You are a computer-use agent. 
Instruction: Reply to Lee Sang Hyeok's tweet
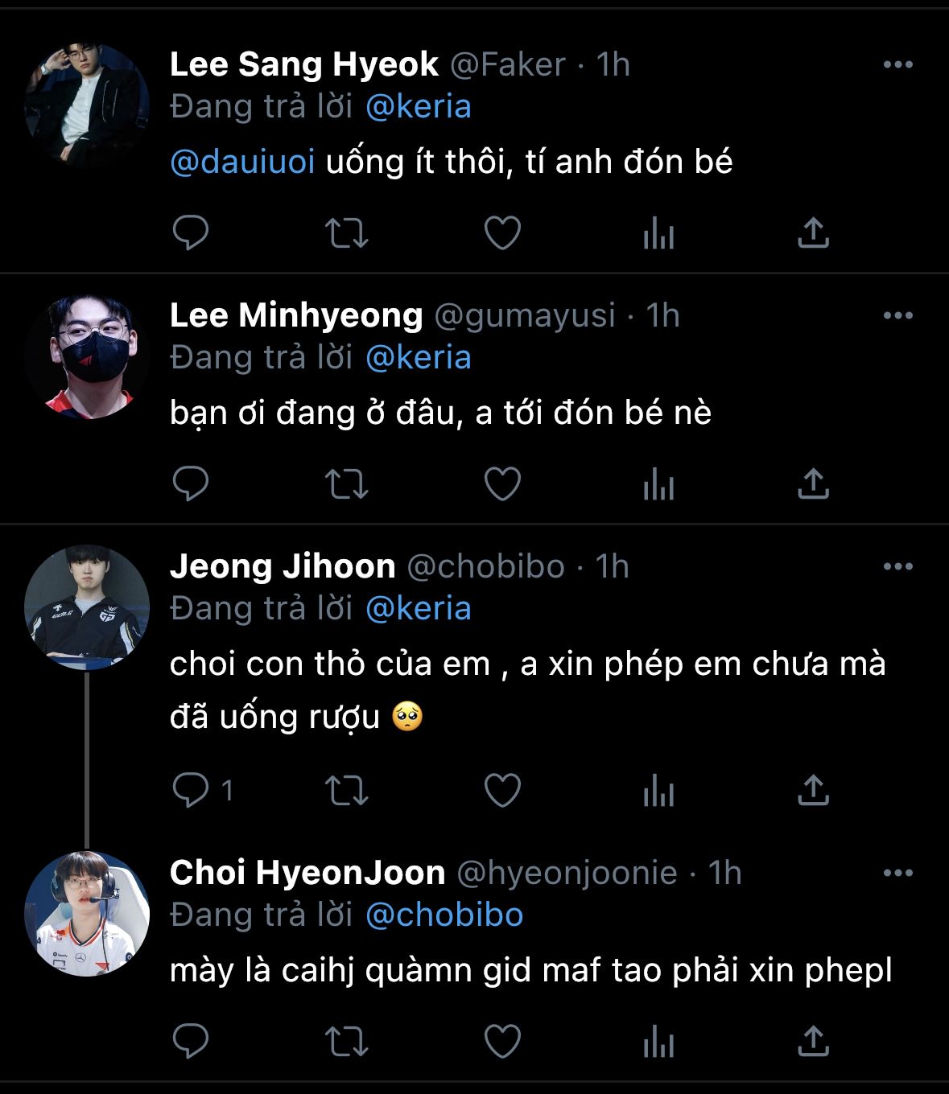[x=191, y=233]
